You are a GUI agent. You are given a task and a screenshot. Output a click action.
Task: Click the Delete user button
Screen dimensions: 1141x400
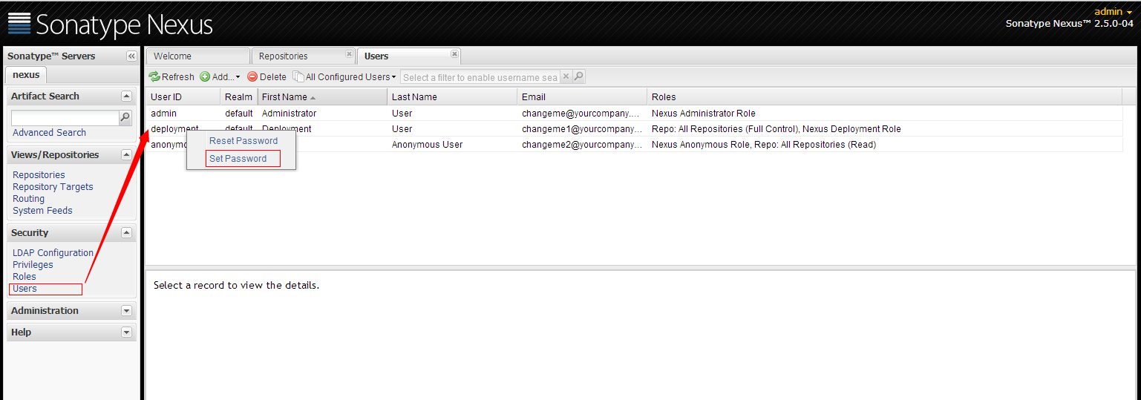(x=267, y=77)
